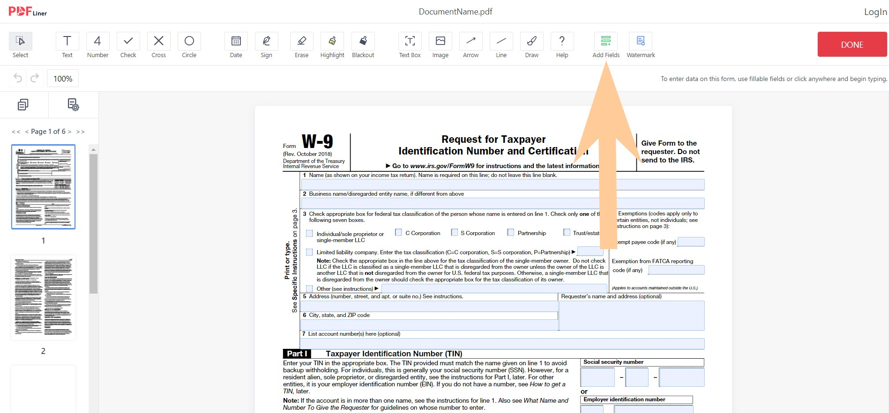889x413 pixels.
Task: Click the LogIn link
Action: [x=875, y=12]
